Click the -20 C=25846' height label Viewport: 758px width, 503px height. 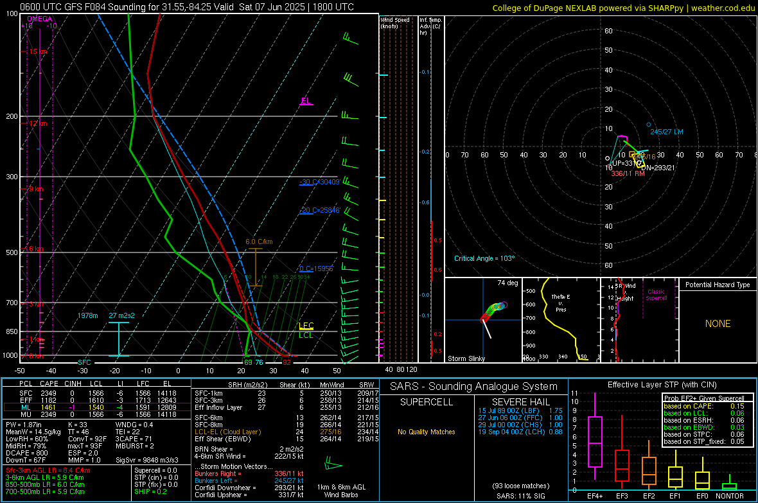320,211
